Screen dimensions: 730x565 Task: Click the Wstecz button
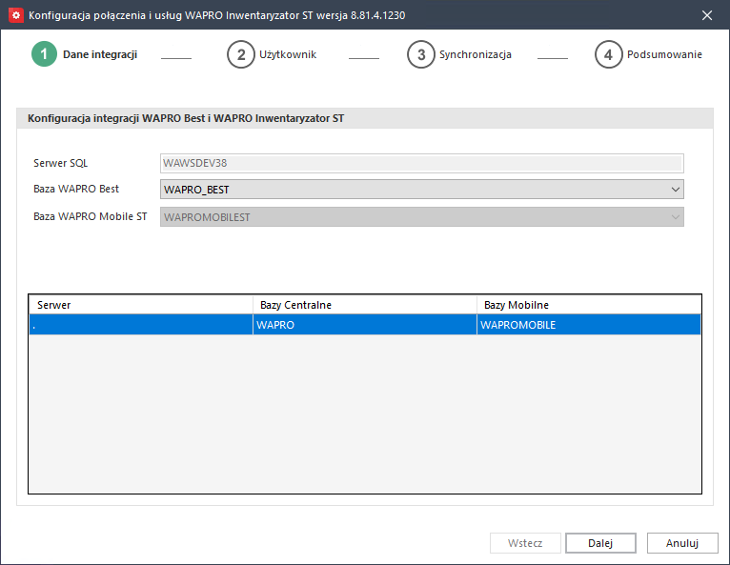click(525, 543)
